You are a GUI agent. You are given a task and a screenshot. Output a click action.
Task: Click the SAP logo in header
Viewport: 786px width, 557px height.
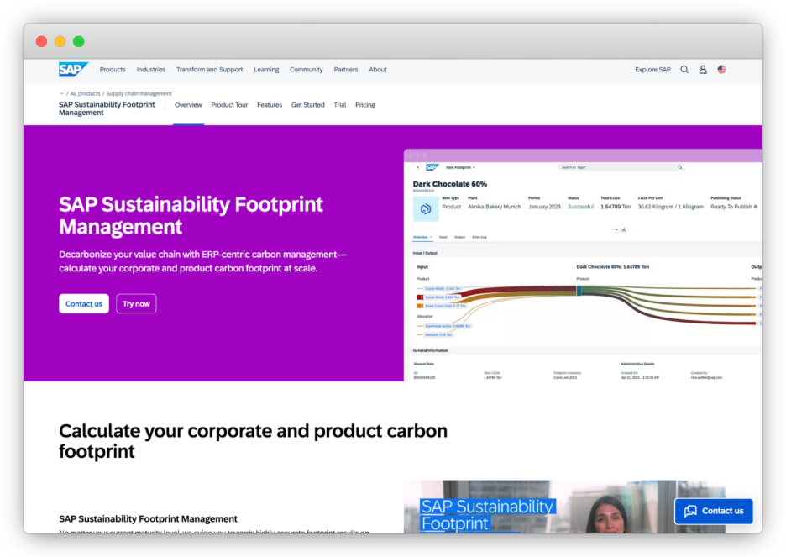pyautogui.click(x=73, y=69)
